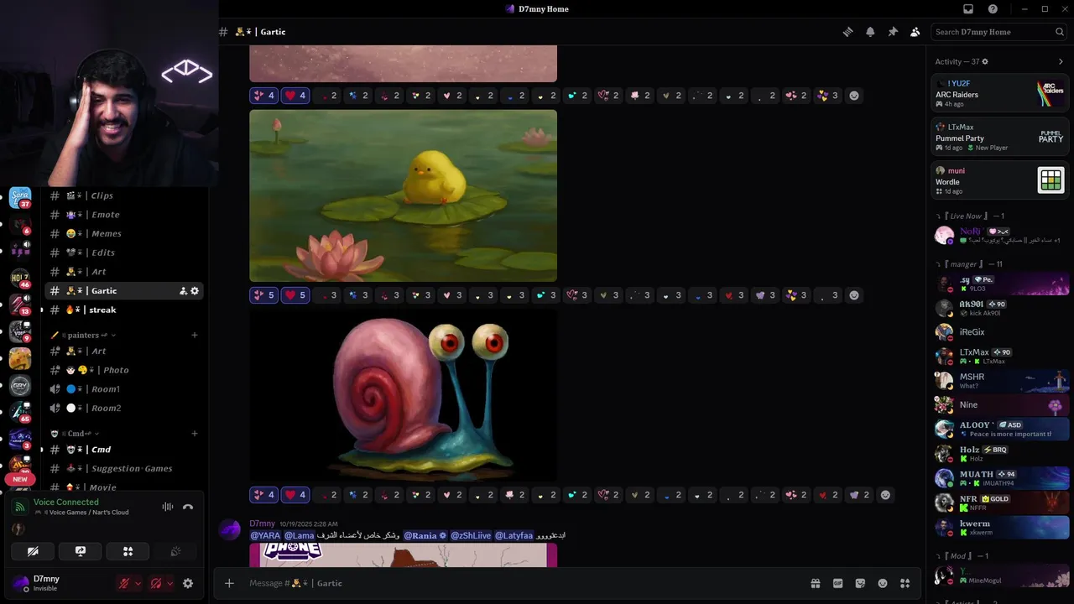Open the ARC Raiders activity card
The width and height of the screenshot is (1074, 604).
[998, 93]
